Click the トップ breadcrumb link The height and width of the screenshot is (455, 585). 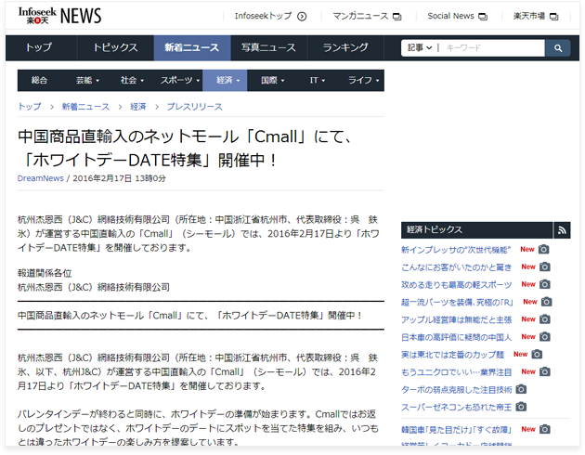tap(30, 107)
